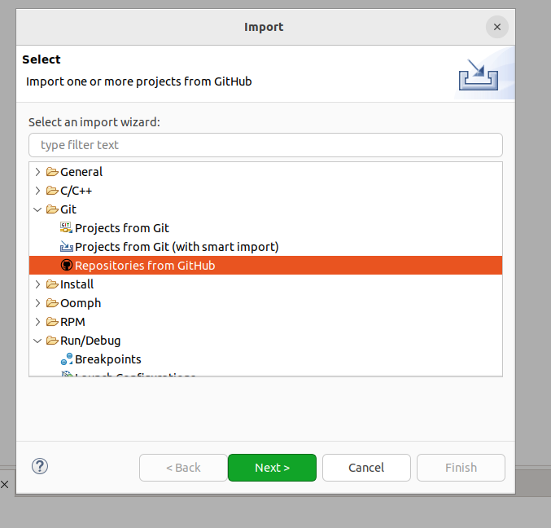Screen dimensions: 551x528
Task: Click the Next button
Action: coord(272,468)
